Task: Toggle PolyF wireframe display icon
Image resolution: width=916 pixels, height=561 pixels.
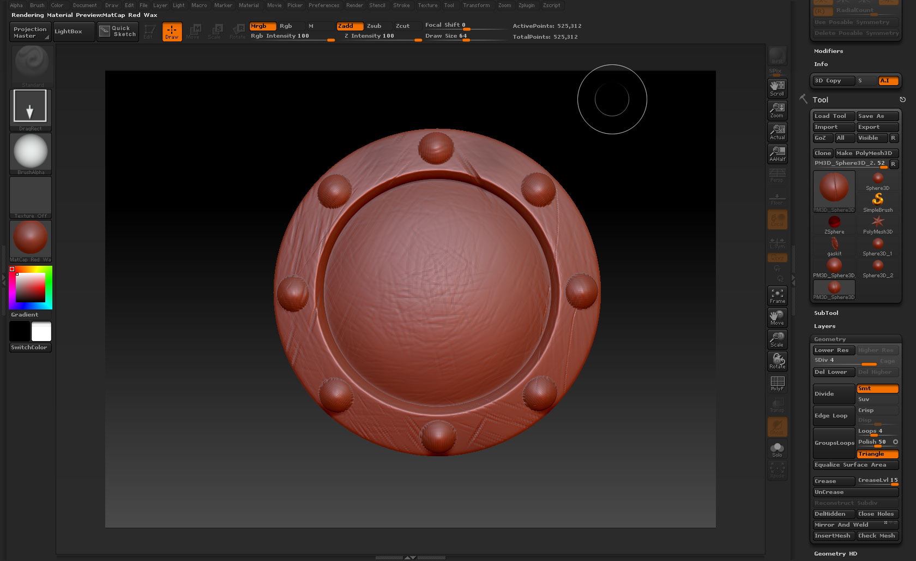Action: 777,383
